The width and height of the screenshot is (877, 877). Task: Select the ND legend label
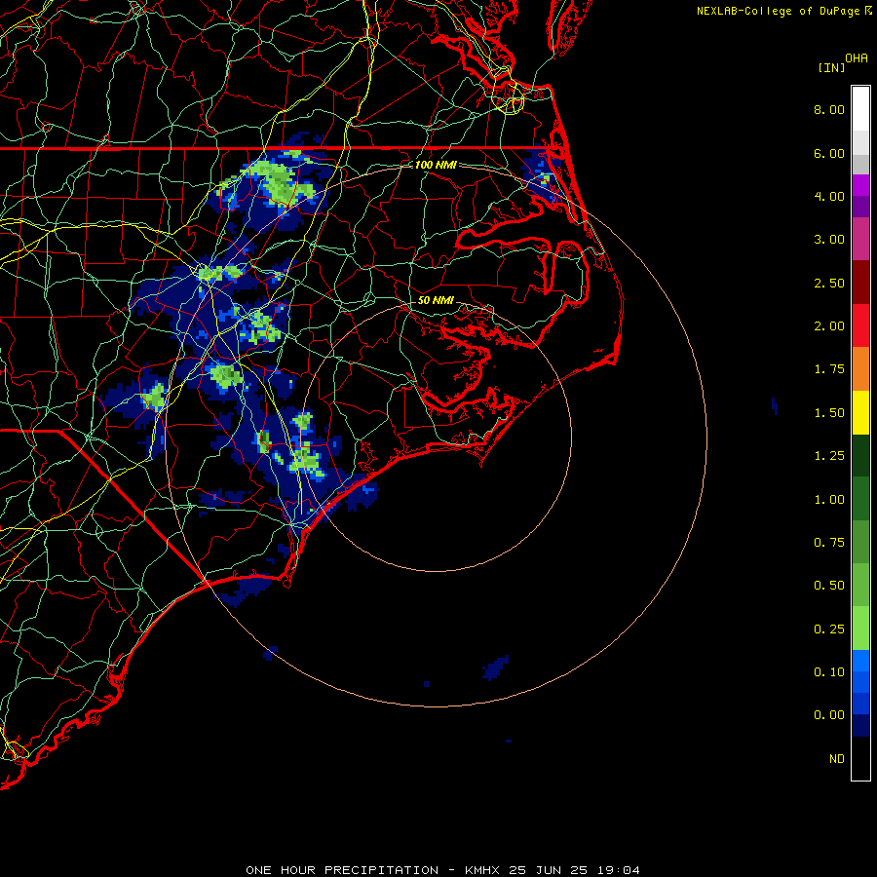click(837, 759)
